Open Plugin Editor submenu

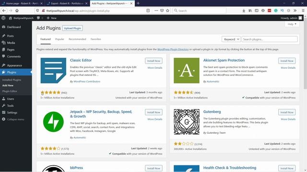10,91
